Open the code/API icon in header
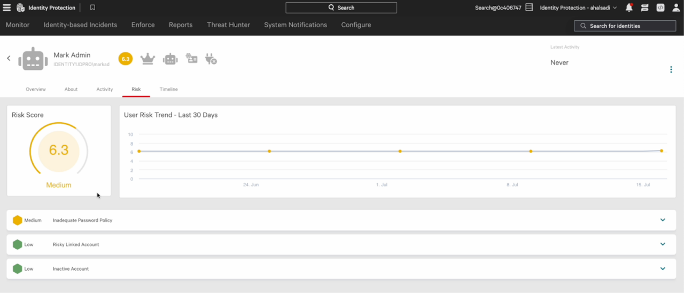This screenshot has height=293, width=684. (660, 7)
